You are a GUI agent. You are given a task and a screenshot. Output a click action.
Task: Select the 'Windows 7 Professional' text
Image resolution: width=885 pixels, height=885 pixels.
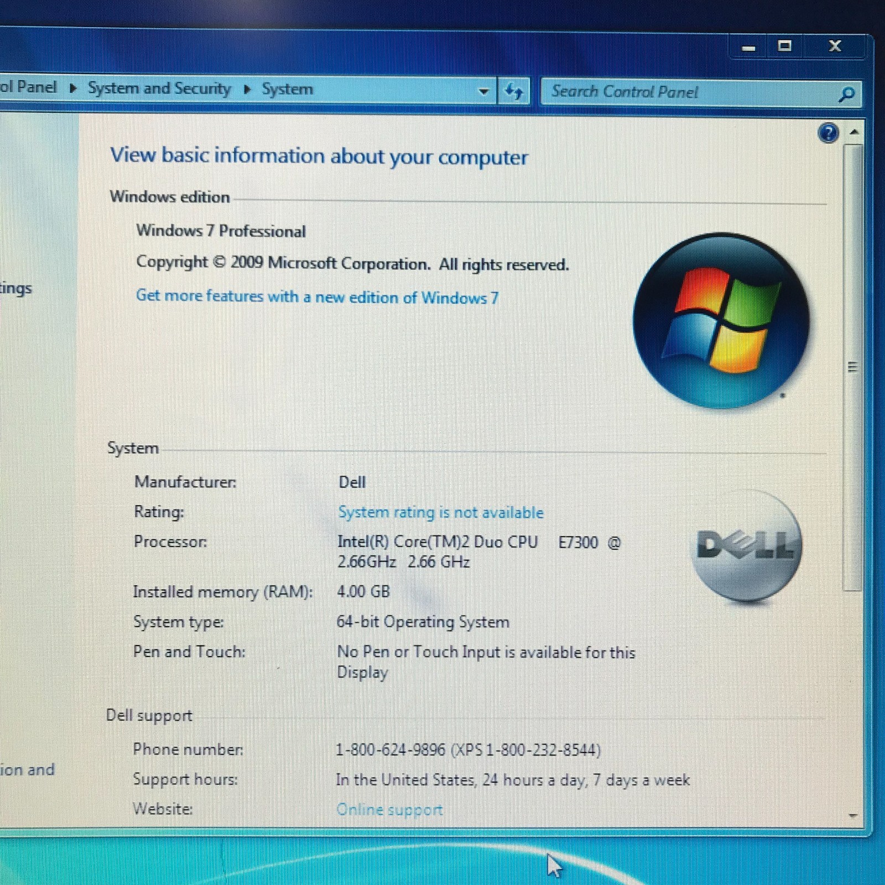(221, 231)
